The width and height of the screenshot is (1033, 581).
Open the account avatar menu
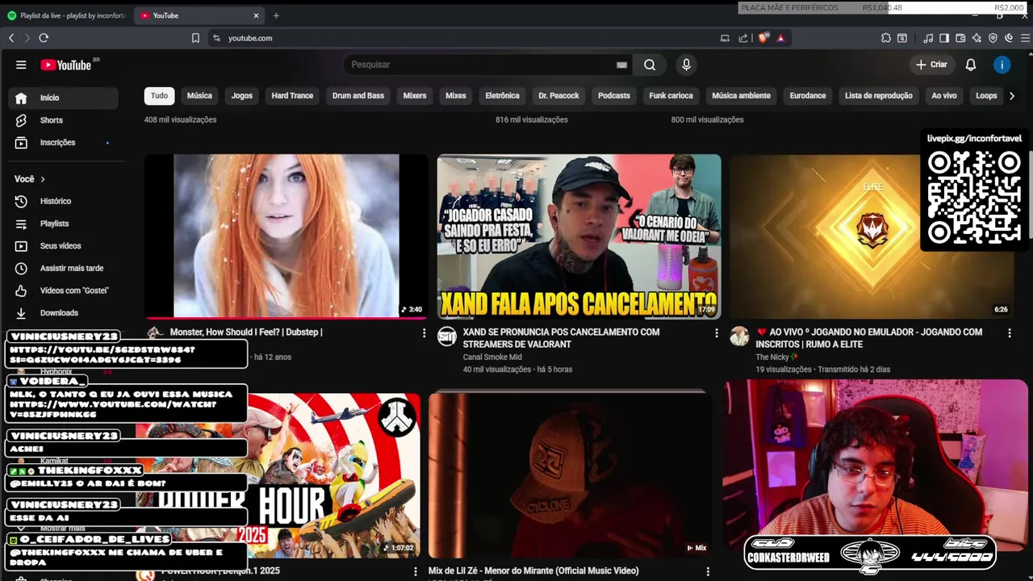point(1002,65)
